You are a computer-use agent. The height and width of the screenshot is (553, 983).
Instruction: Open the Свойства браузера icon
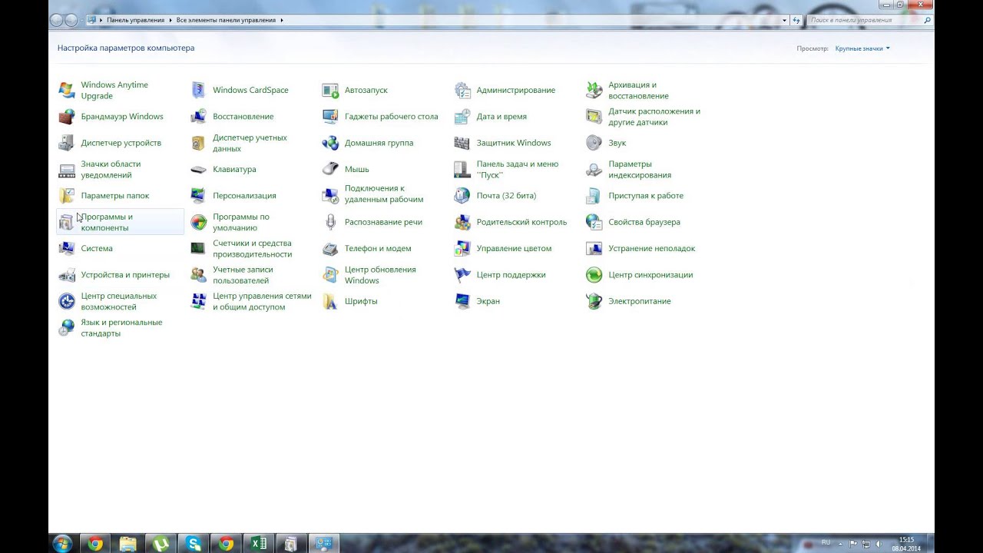pyautogui.click(x=594, y=222)
